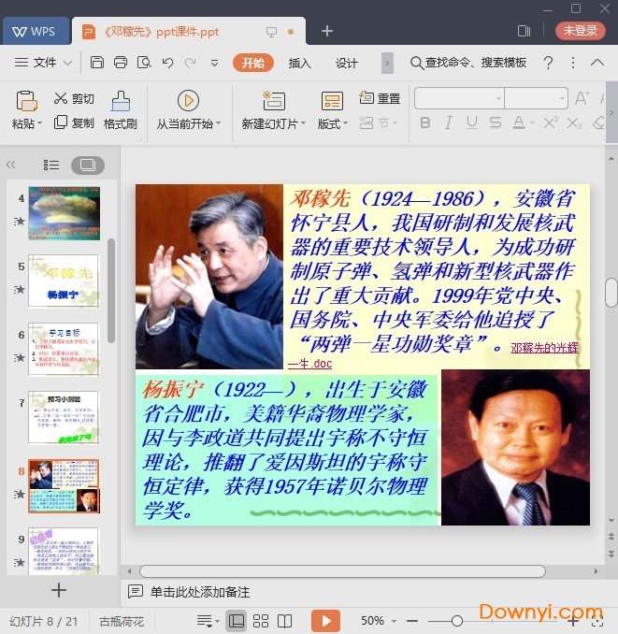Viewport: 618px width, 634px height.
Task: Open the 邓稼先的光辉 hyperlink
Action: pyautogui.click(x=544, y=348)
